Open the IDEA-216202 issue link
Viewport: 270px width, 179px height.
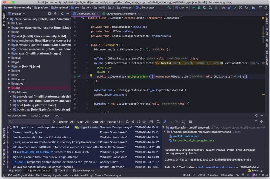pos(44,152)
